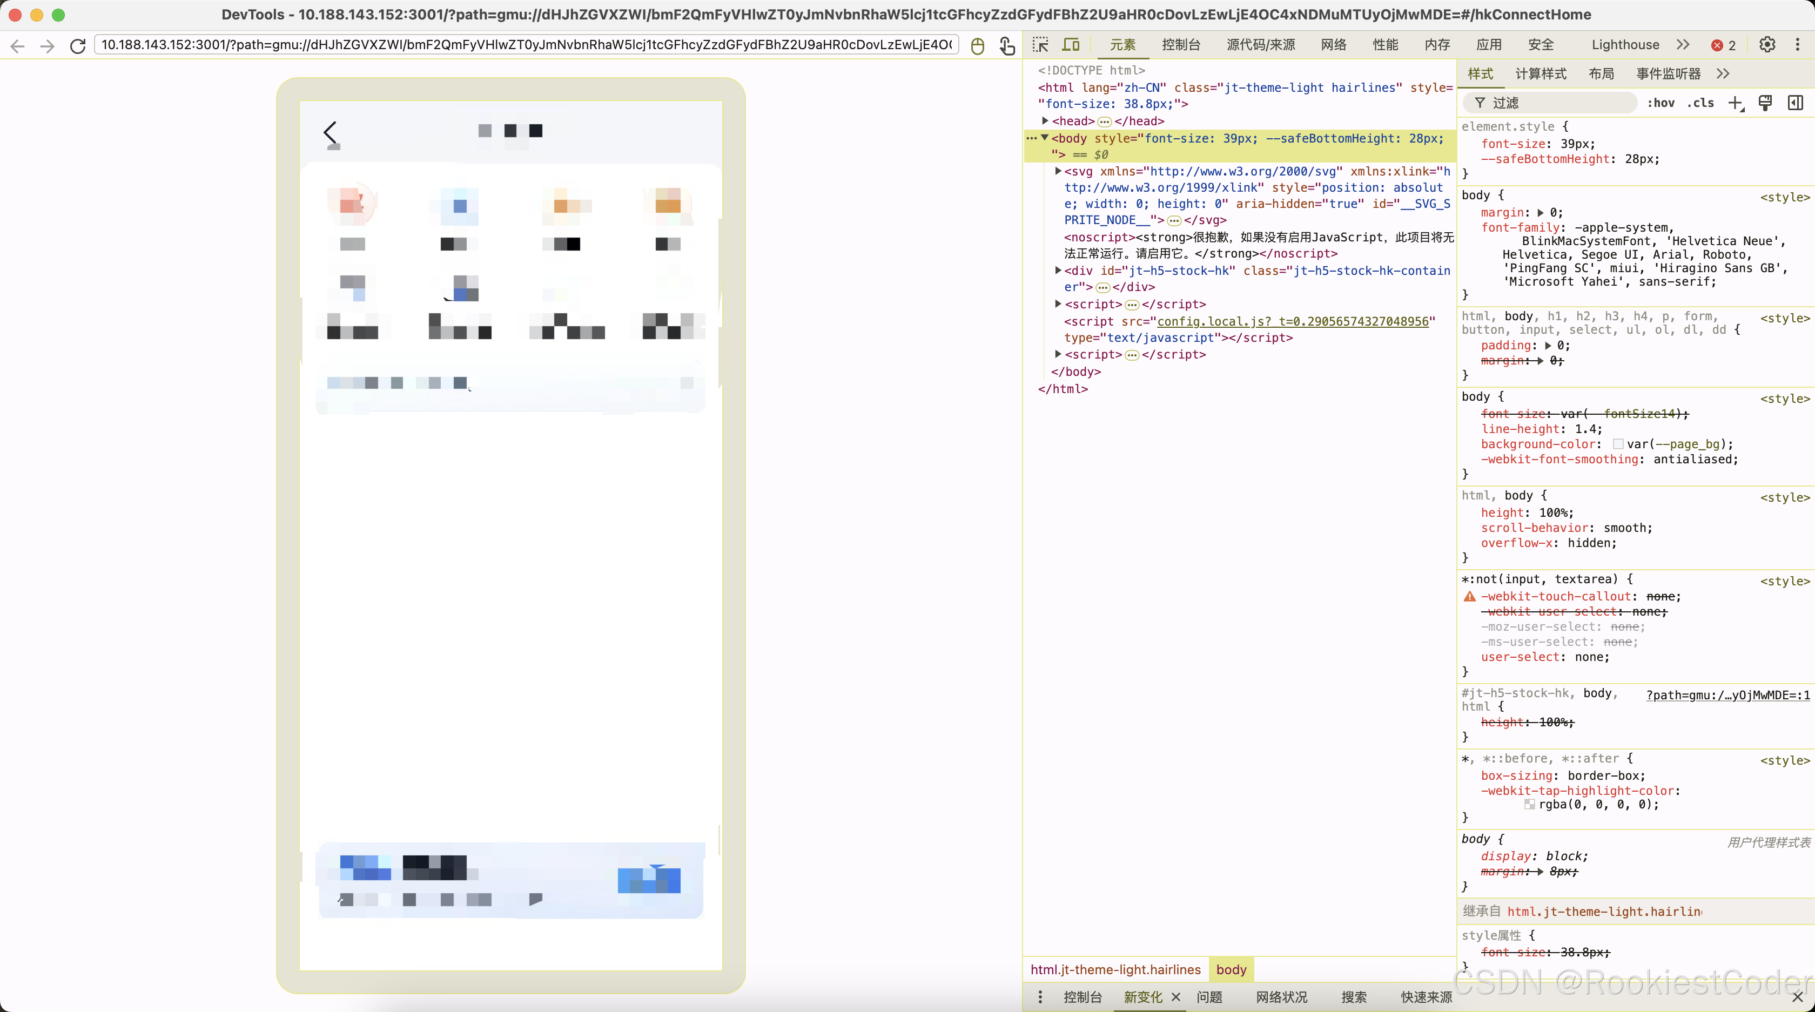Expand the body margin shorthand property

tap(1540, 213)
